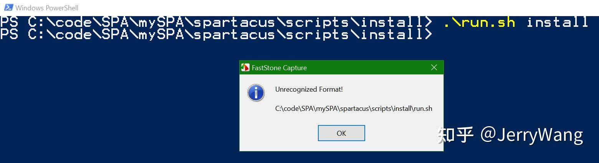Click the OK button in the dialog
Screen dimensions: 599x163
click(341, 133)
